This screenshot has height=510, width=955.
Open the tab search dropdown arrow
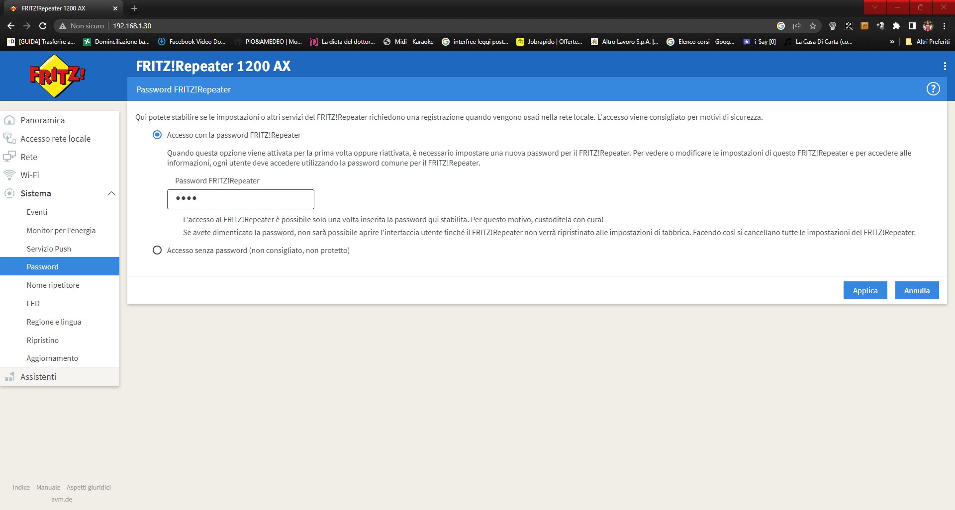point(875,7)
